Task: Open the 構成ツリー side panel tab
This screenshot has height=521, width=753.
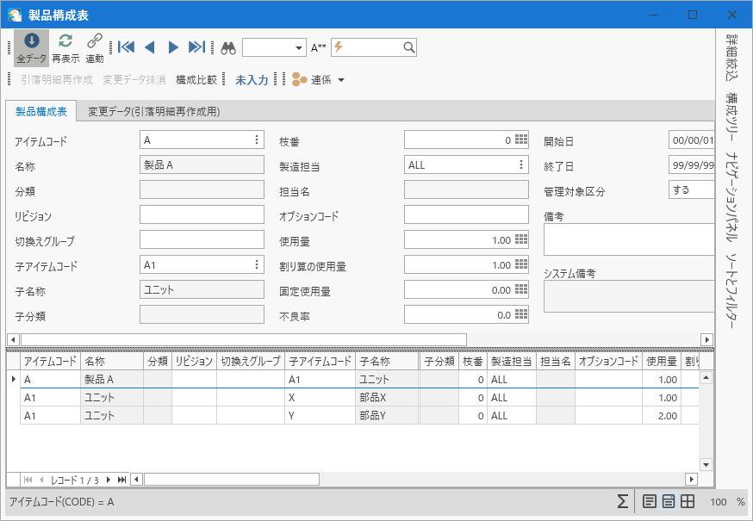Action: point(731,116)
